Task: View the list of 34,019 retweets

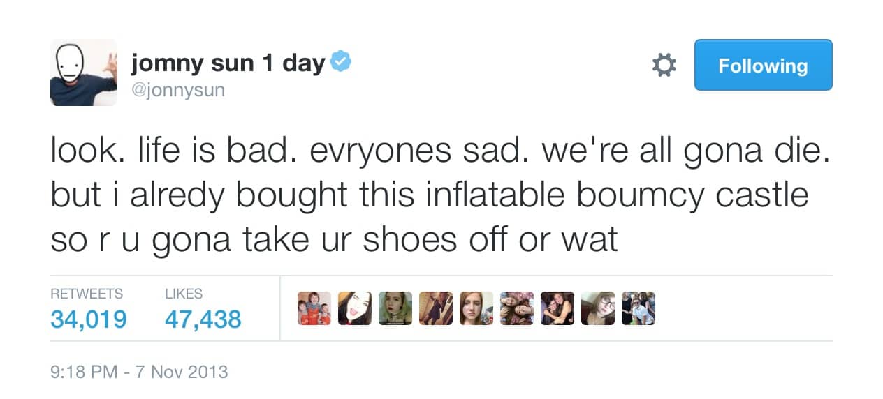Action: (x=89, y=319)
